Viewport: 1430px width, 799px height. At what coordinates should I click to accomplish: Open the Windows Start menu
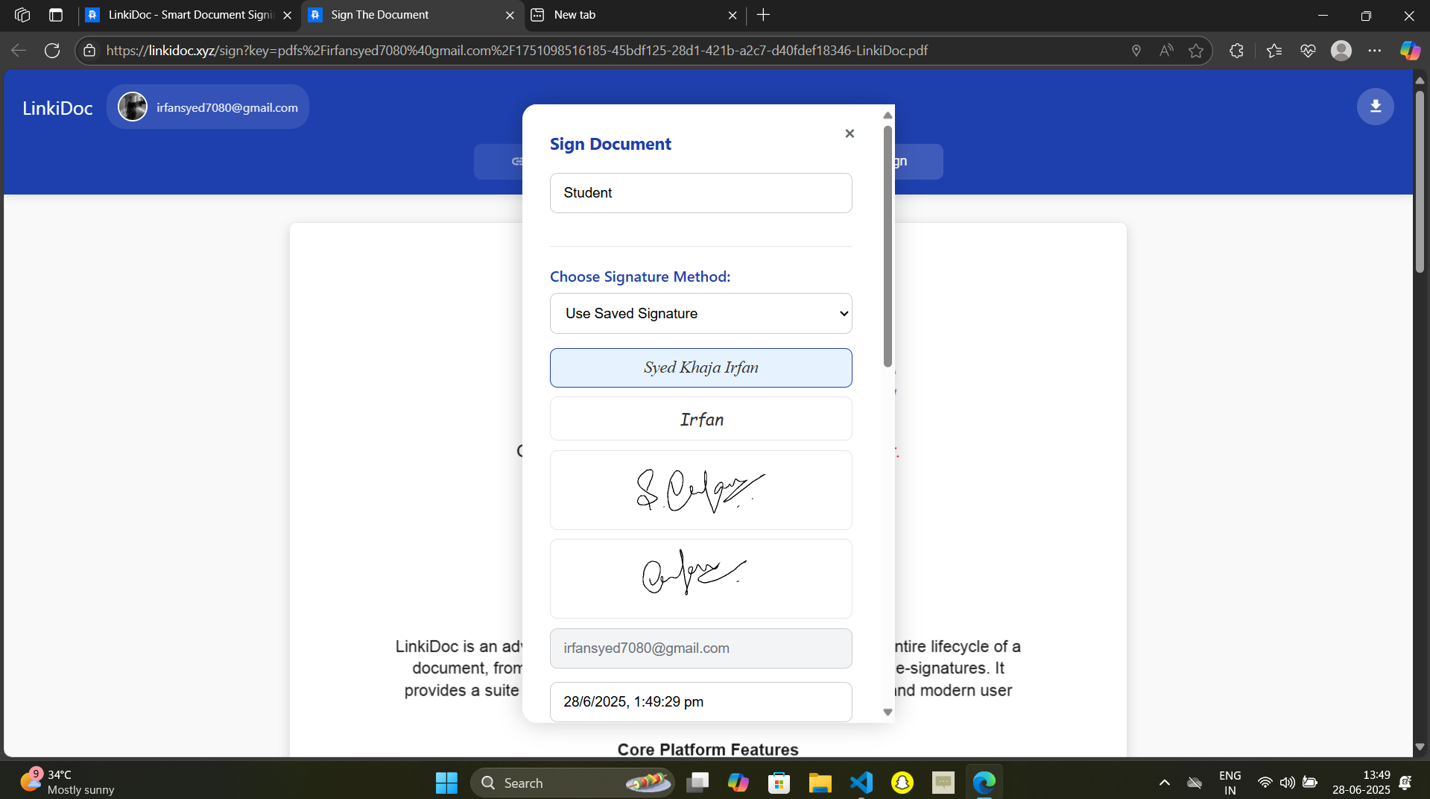446,783
